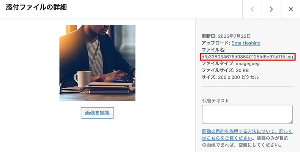The height and width of the screenshot is (152, 300).
Task: Click the 画像を編集 button
Action: [x=97, y=113]
